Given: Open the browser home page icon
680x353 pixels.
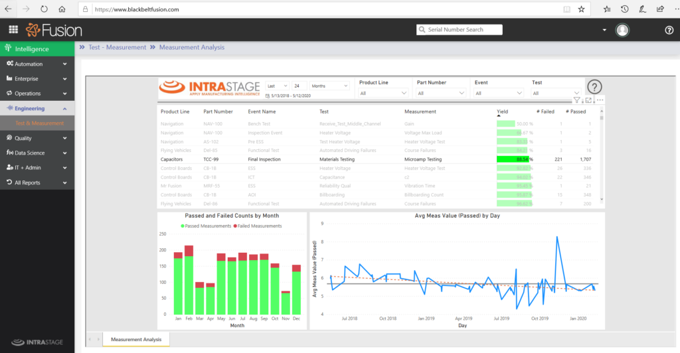Looking at the screenshot, I should pyautogui.click(x=62, y=9).
